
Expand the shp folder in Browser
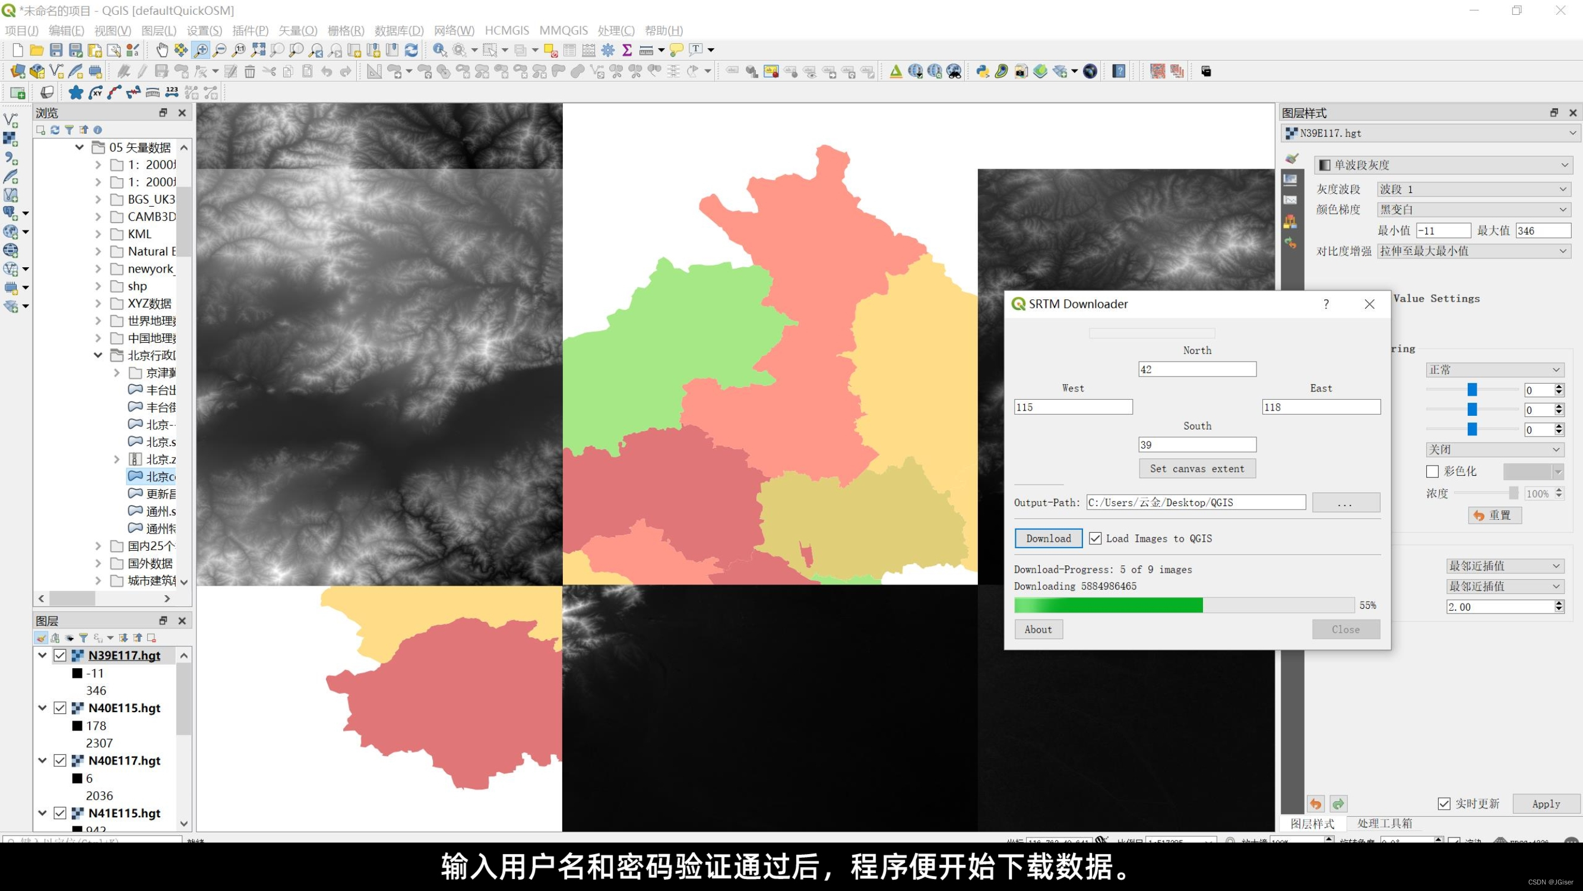[99, 286]
